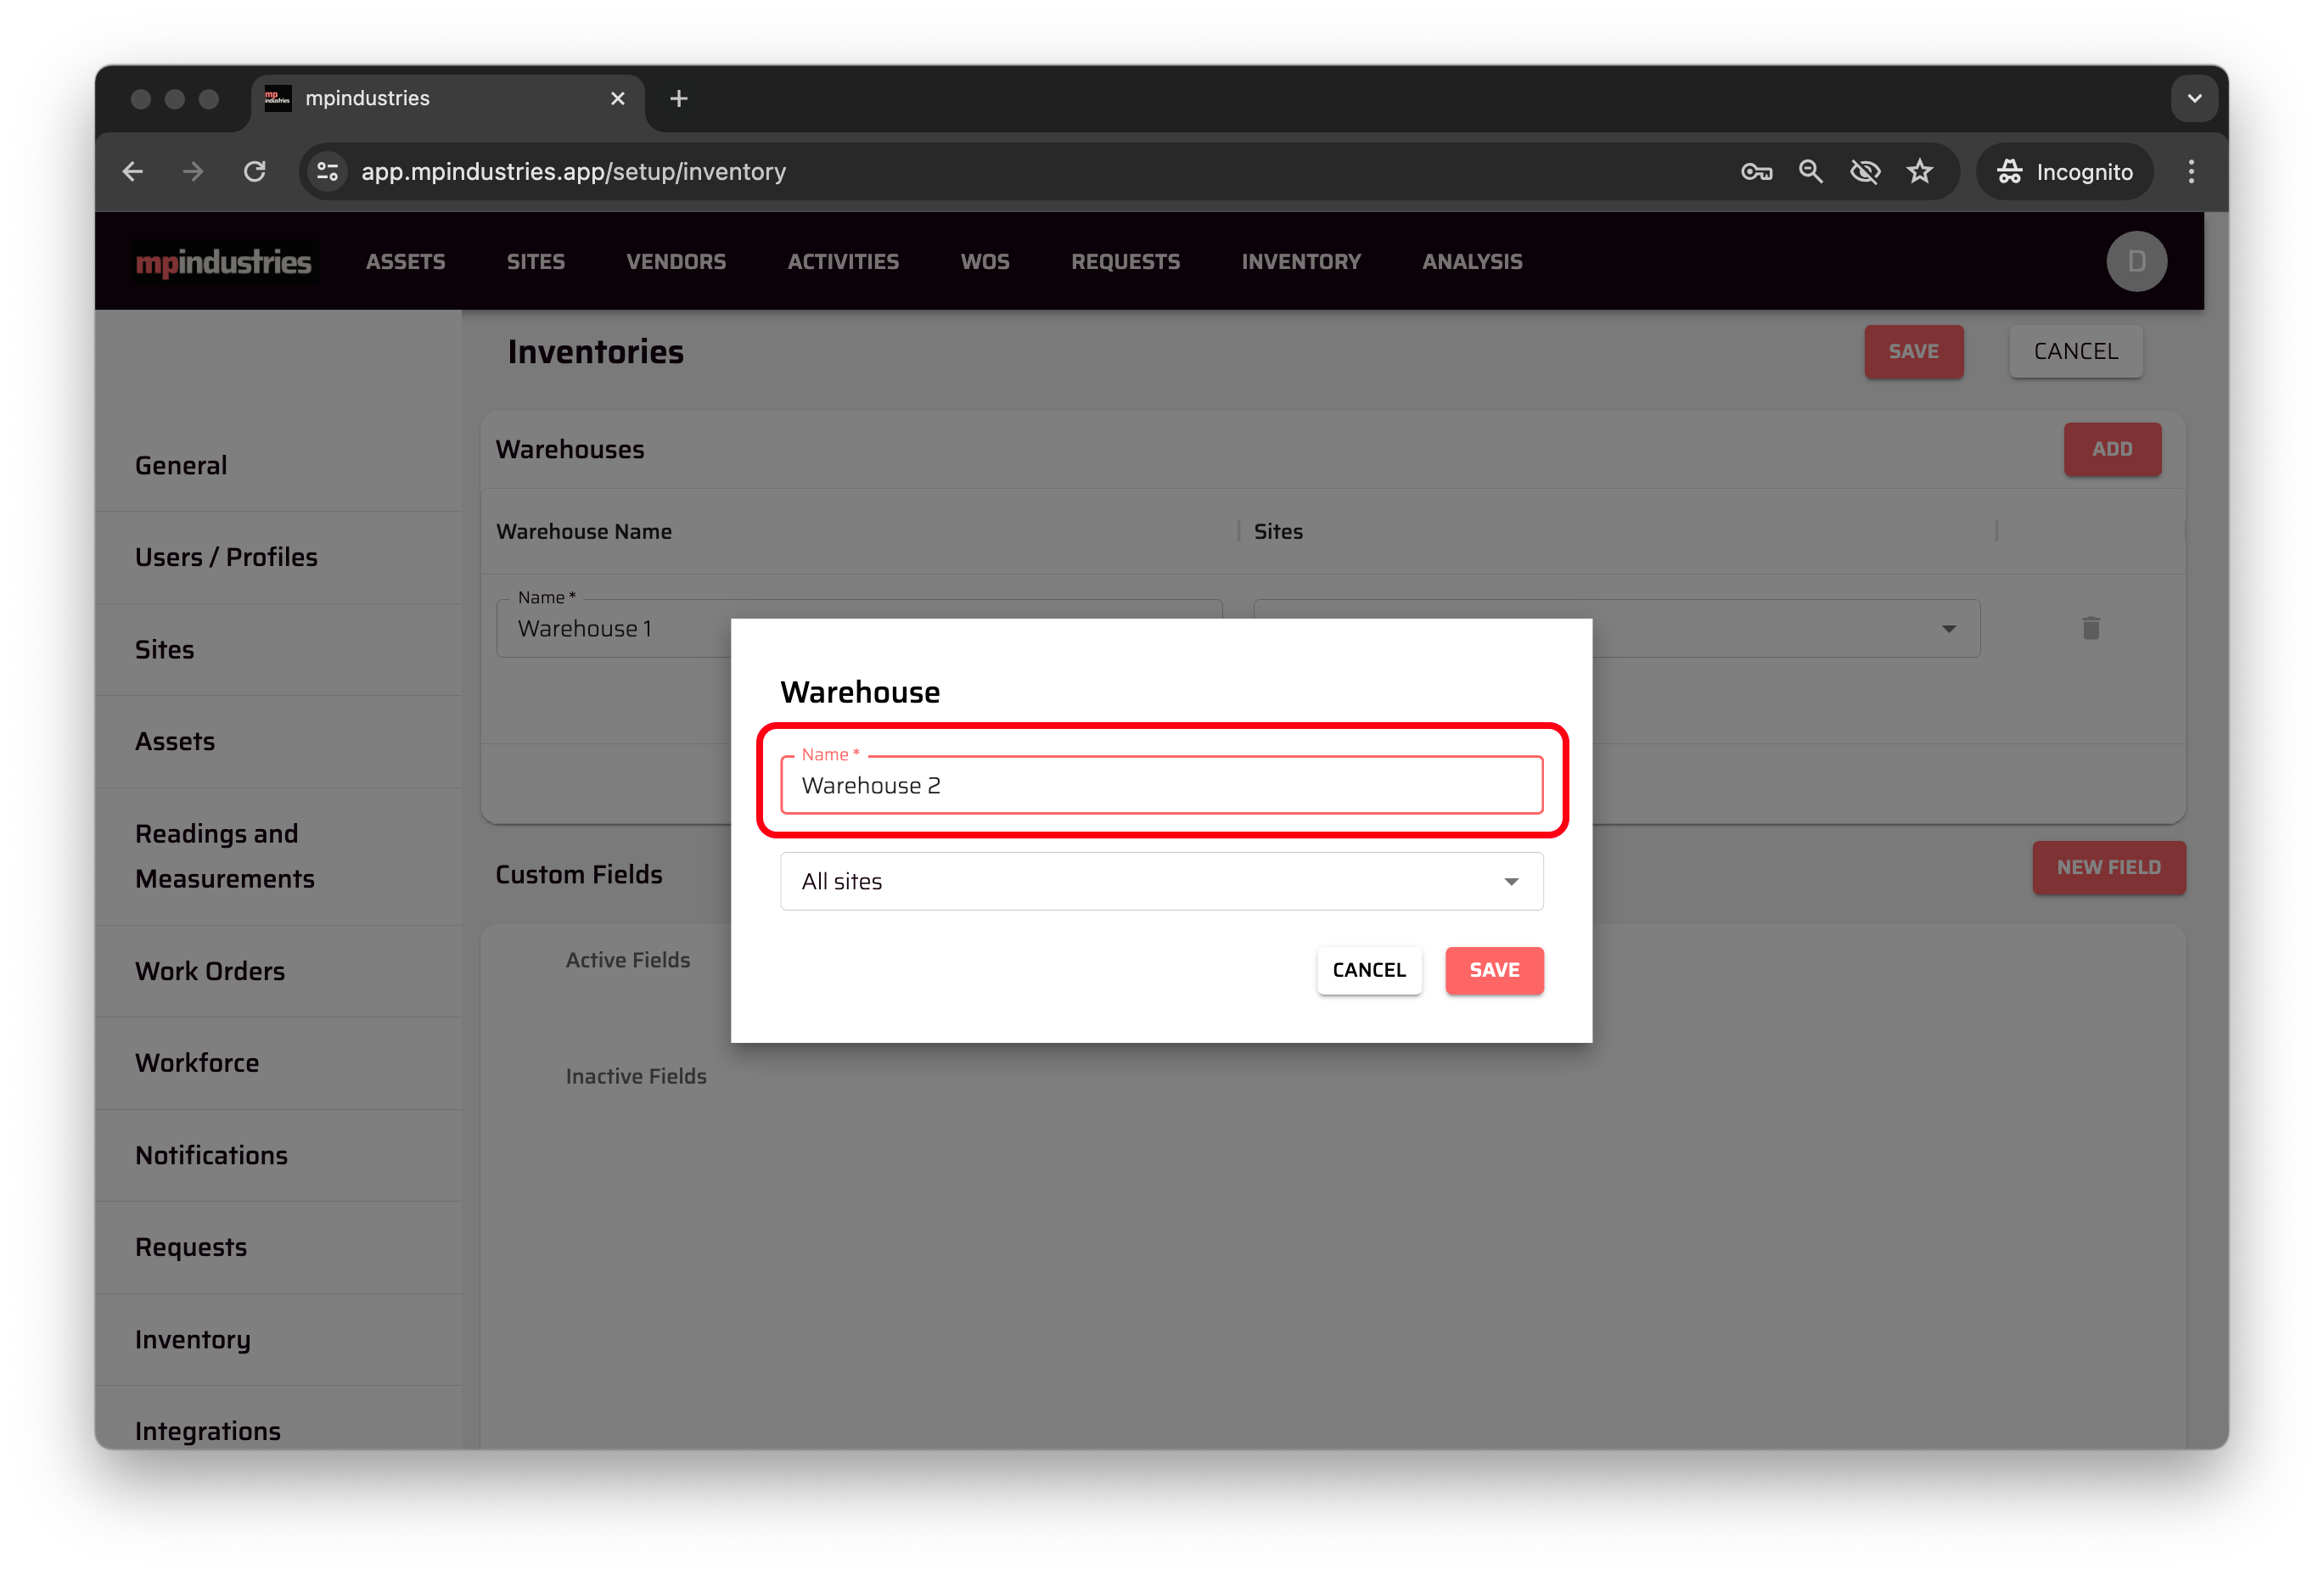This screenshot has height=1575, width=2324.
Task: Click the site information icon
Action: [328, 172]
